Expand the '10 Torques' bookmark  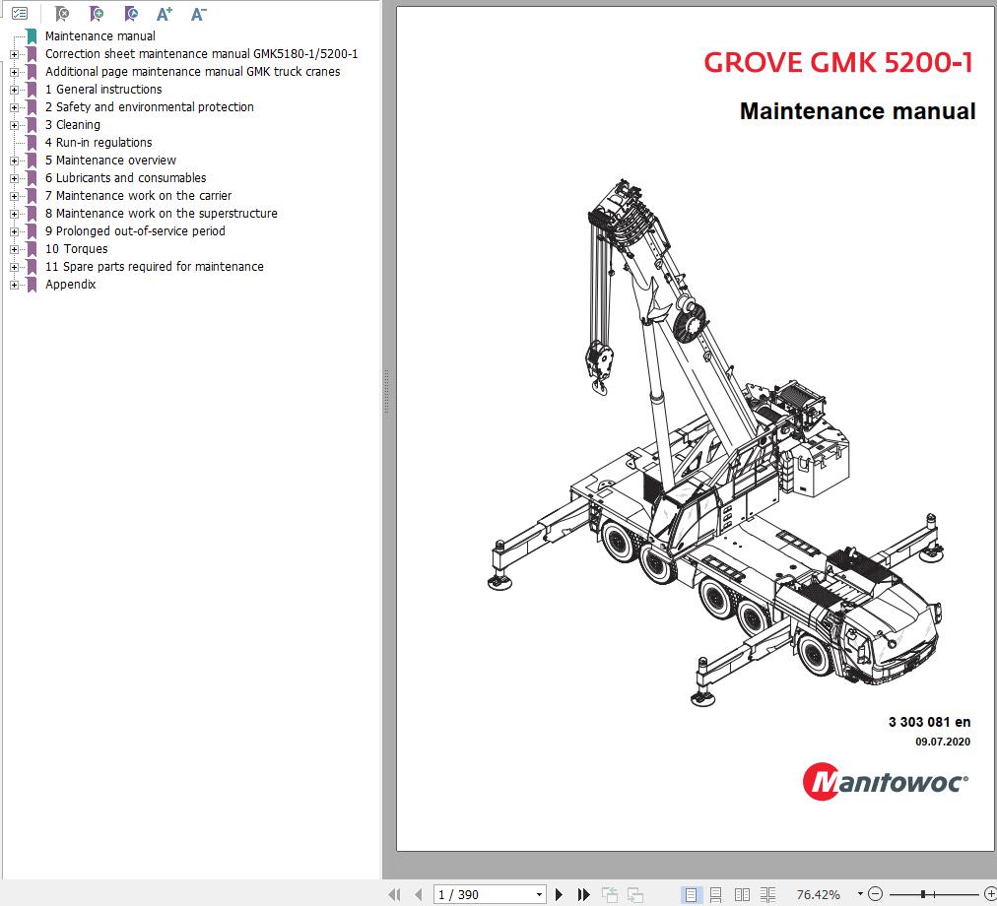tap(13, 249)
